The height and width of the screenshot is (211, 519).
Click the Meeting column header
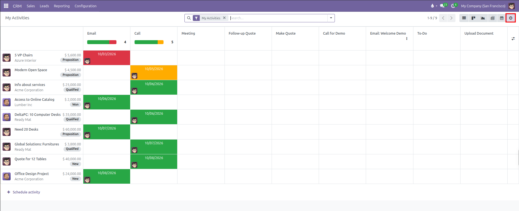tap(188, 33)
